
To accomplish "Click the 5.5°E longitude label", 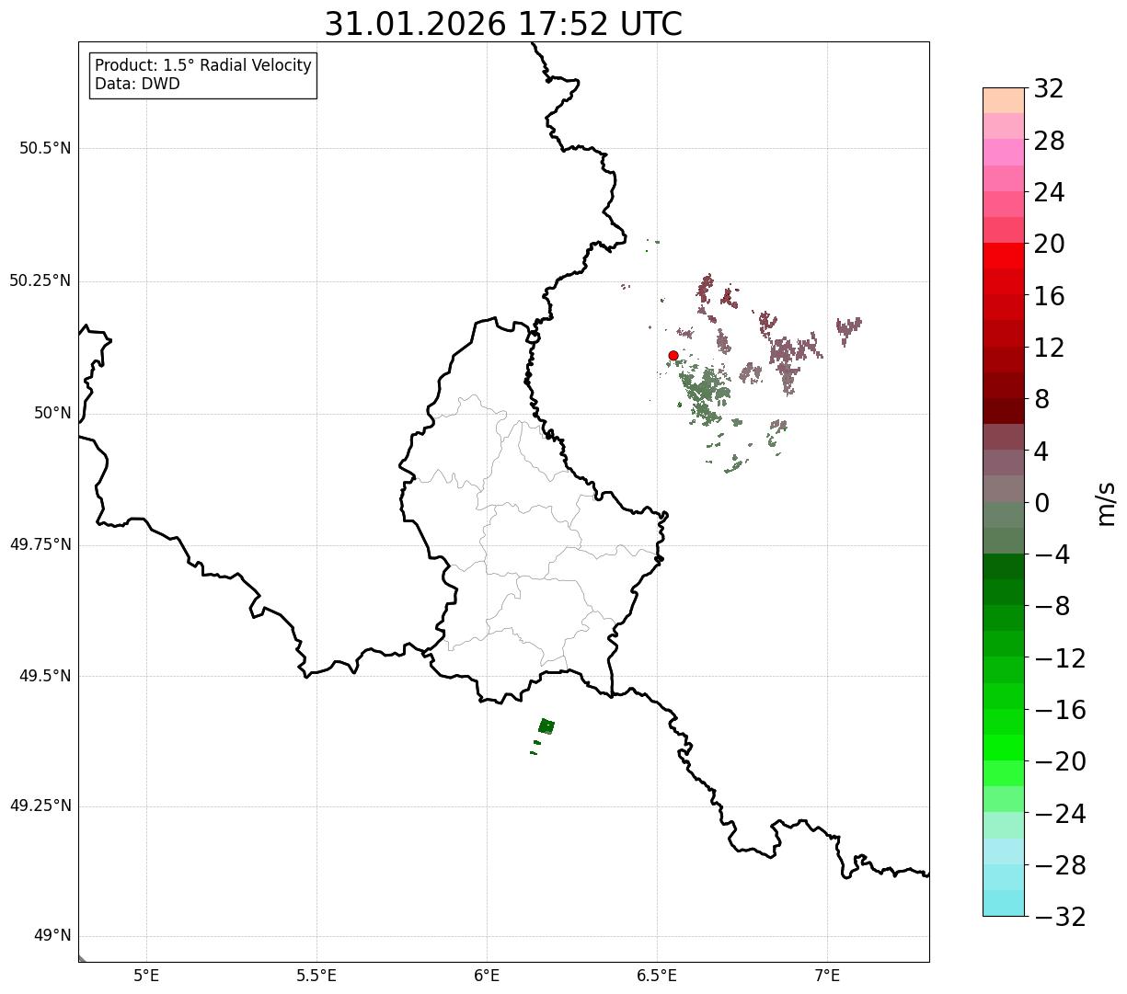I will (317, 976).
